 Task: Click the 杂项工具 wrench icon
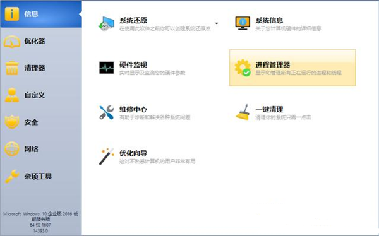pyautogui.click(x=11, y=176)
